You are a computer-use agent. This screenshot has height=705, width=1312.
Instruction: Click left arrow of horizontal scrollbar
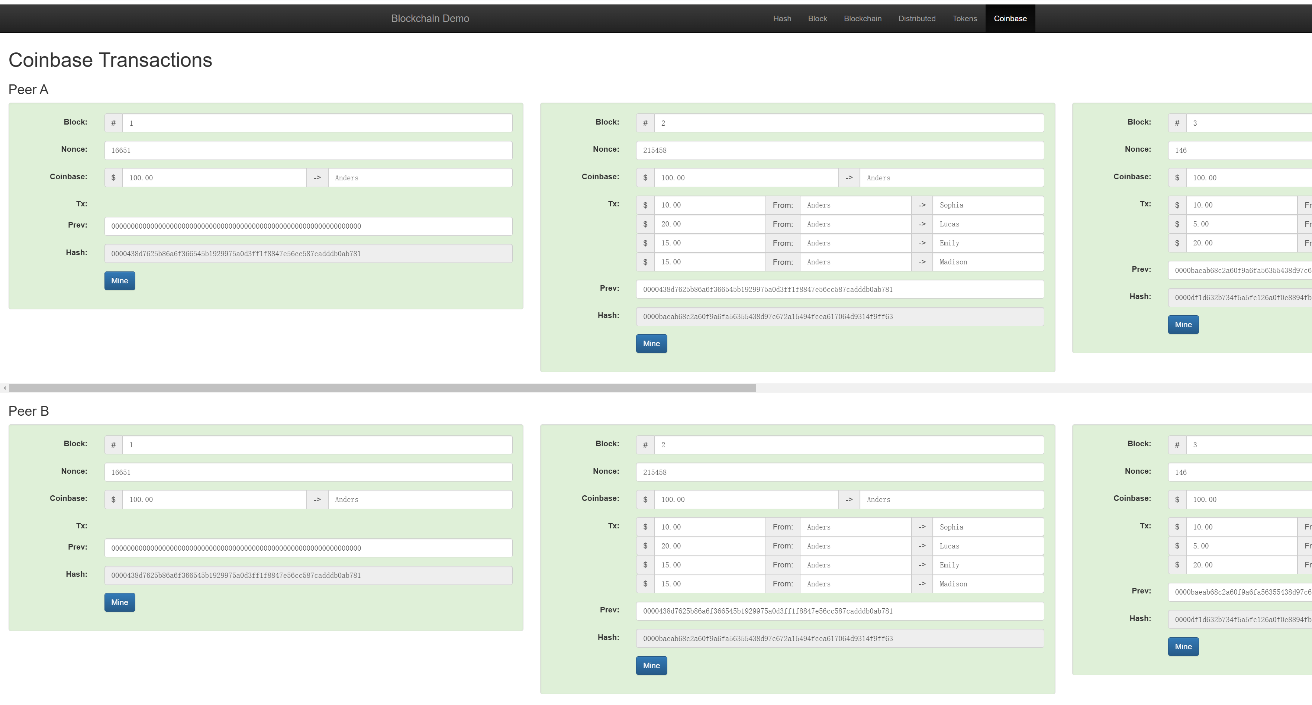[4, 388]
